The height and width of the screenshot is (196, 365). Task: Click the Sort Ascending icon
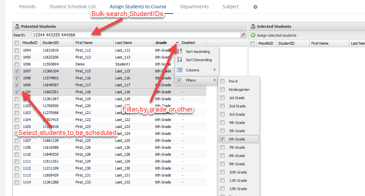pos(180,52)
